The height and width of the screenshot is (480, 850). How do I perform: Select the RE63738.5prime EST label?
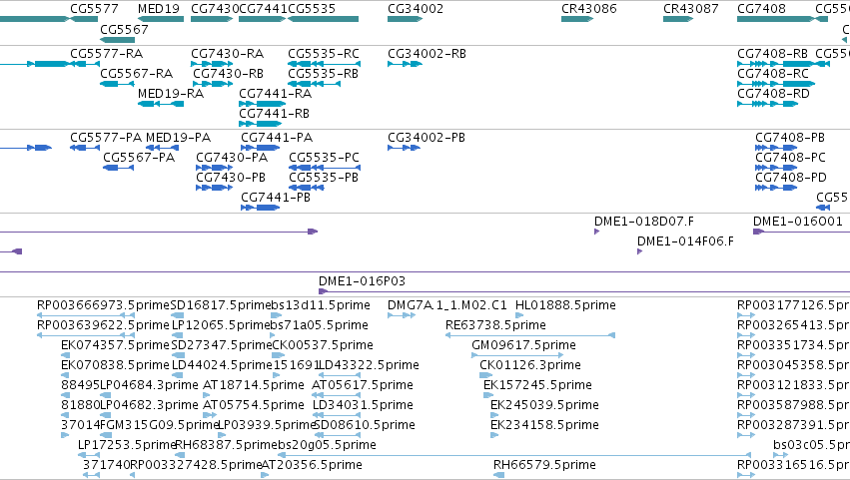tap(495, 325)
